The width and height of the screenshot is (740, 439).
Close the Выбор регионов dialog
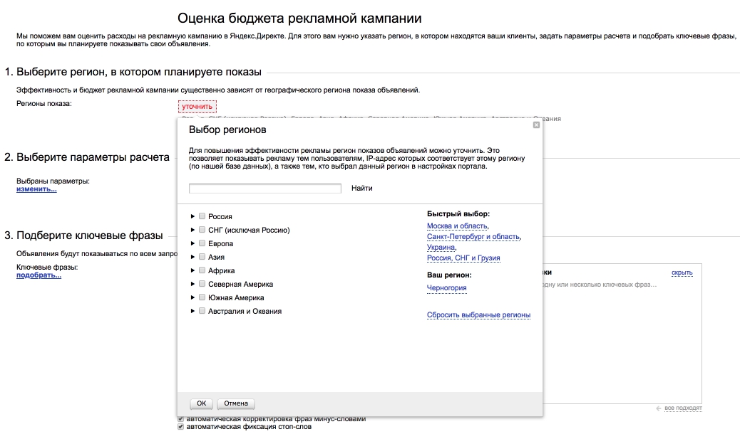pos(536,125)
